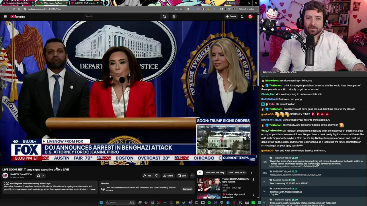367x206 pixels.
Task: Click The two BEST PLAYERS video title
Action: (x=236, y=180)
